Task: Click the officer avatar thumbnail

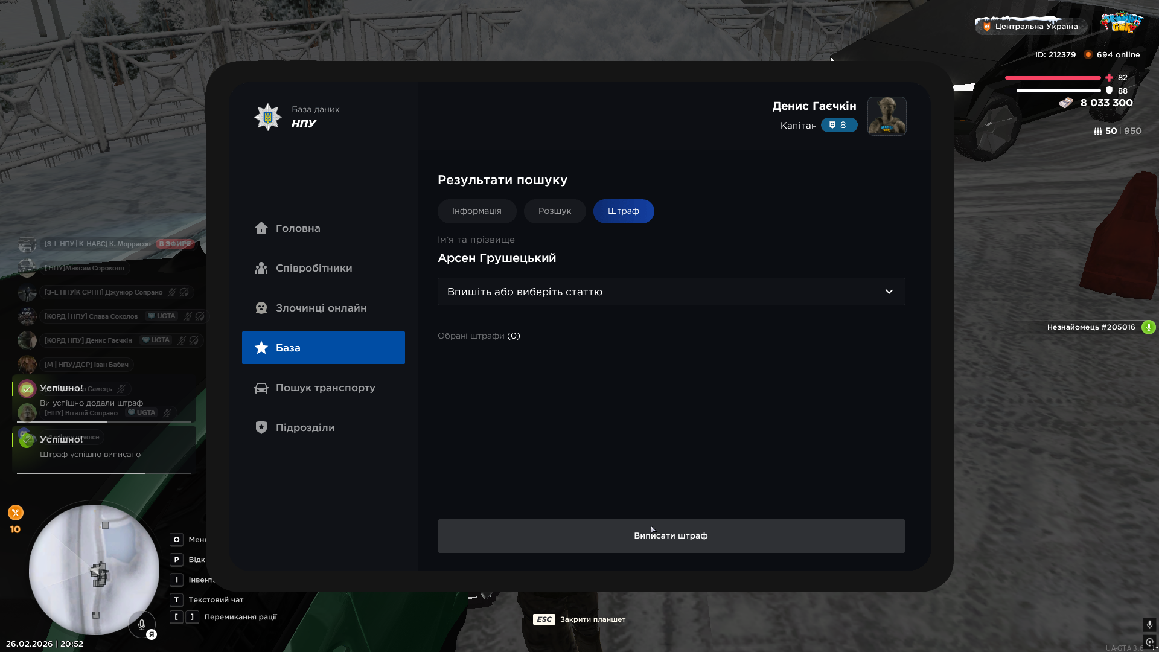Action: tap(886, 116)
